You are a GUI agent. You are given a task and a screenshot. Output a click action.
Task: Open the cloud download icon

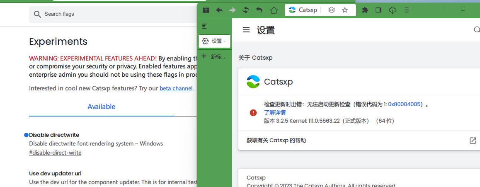(x=393, y=10)
